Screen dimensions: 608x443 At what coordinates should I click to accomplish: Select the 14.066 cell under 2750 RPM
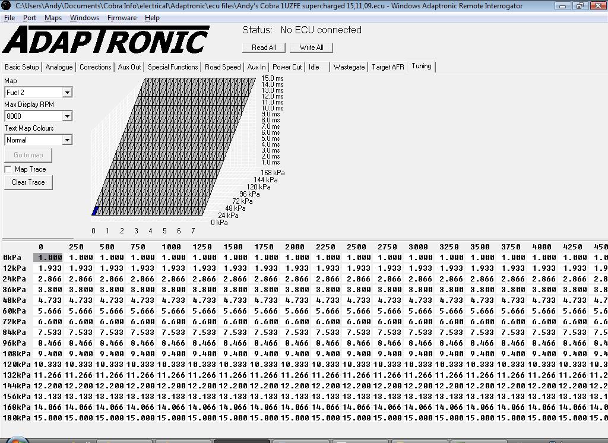pyautogui.click(x=388, y=407)
